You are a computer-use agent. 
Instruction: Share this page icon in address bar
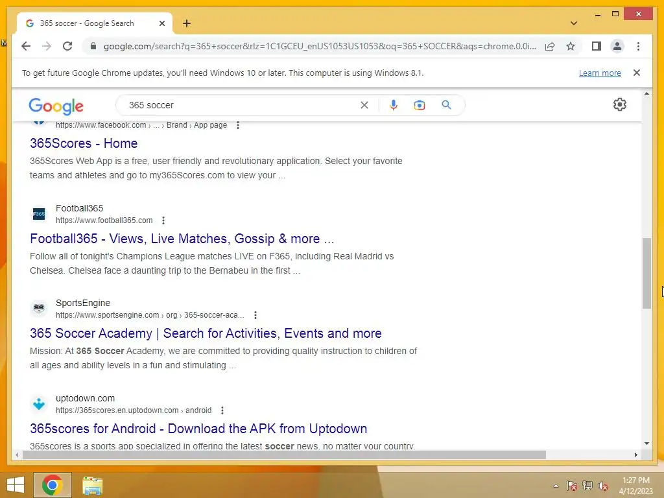[550, 46]
